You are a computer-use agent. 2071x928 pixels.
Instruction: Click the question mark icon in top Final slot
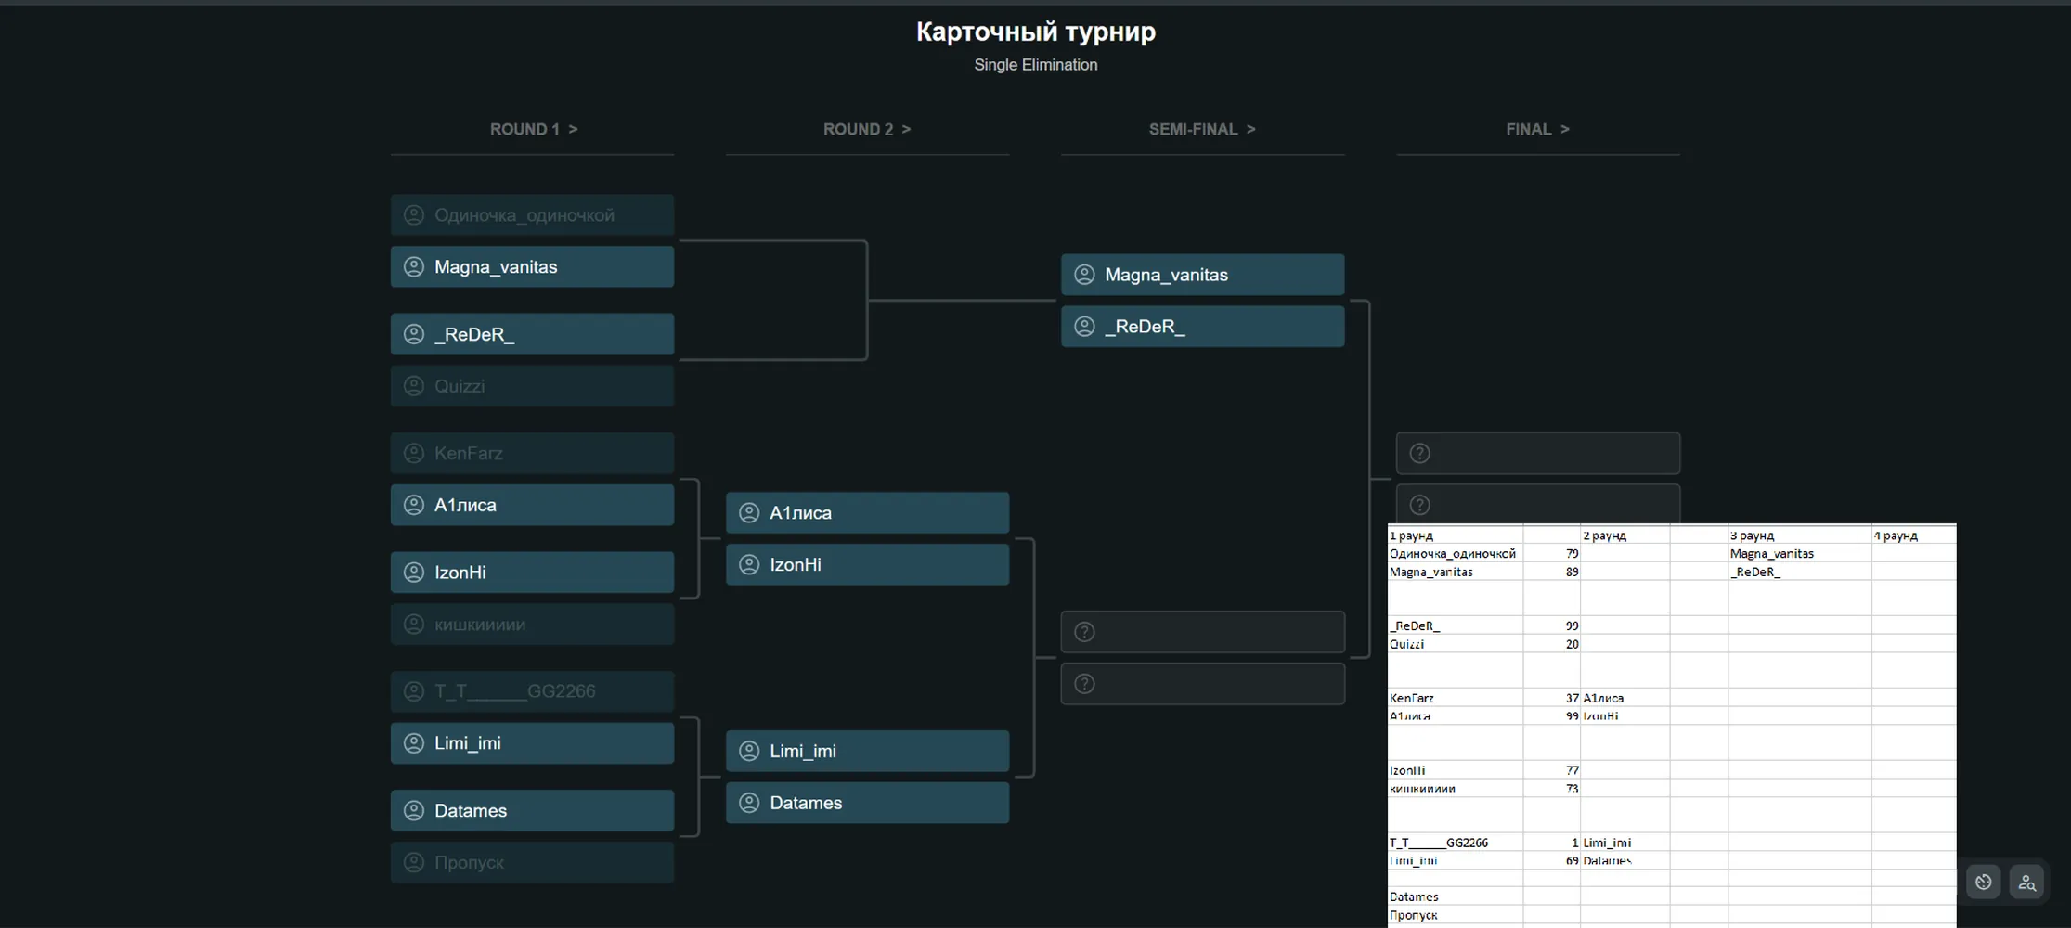click(1419, 454)
